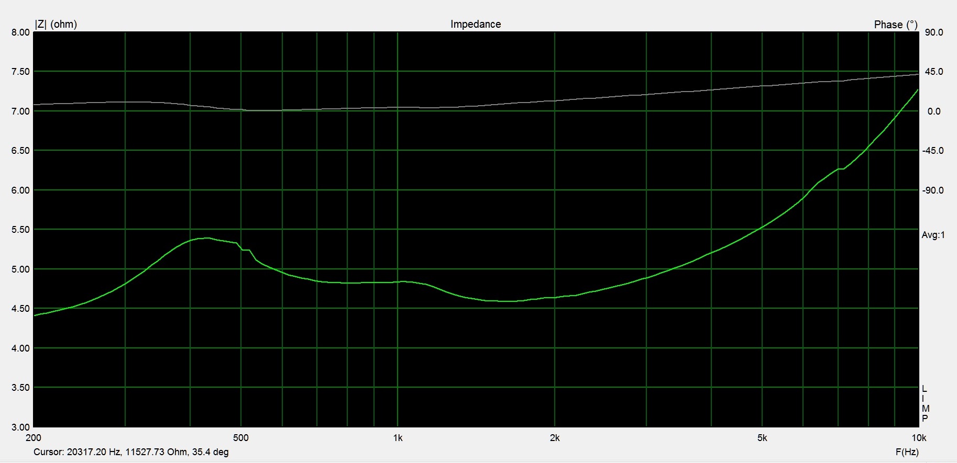Click the 2k frequency axis tick label
The height and width of the screenshot is (463, 957).
(555, 438)
